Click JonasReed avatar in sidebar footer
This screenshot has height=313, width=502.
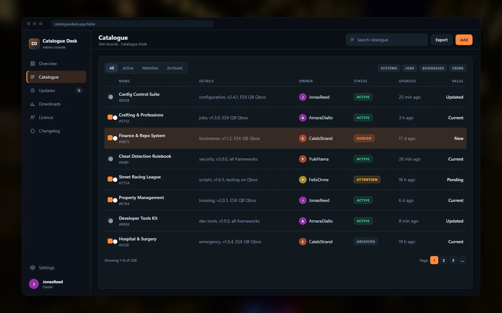34,284
